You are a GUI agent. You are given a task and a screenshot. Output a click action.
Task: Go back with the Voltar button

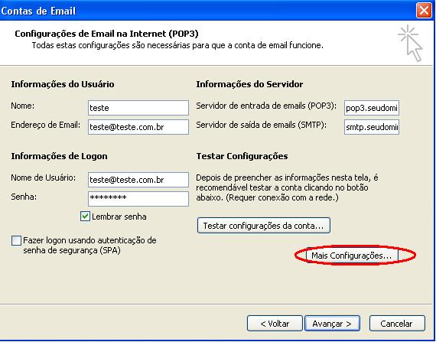click(x=275, y=324)
